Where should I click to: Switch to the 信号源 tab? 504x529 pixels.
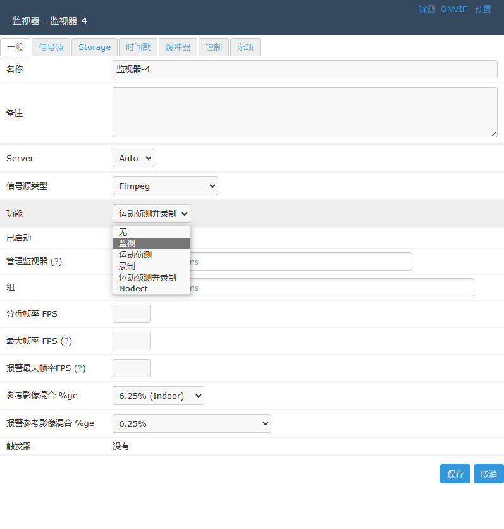point(51,47)
